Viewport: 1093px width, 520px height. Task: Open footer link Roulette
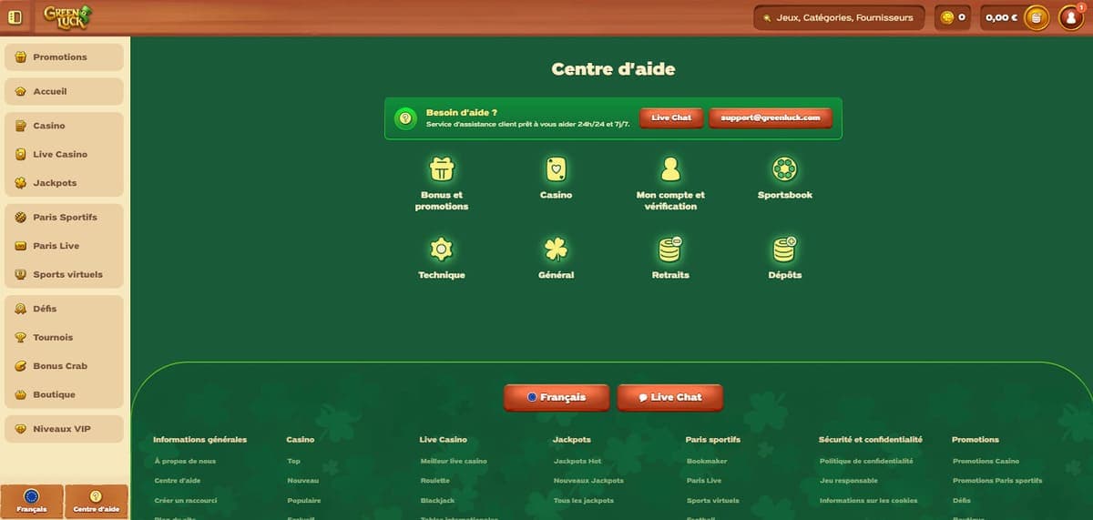coord(435,481)
